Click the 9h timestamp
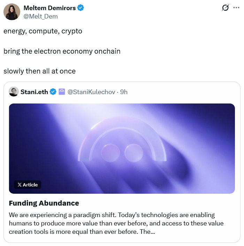244x246 pixels. click(x=124, y=92)
